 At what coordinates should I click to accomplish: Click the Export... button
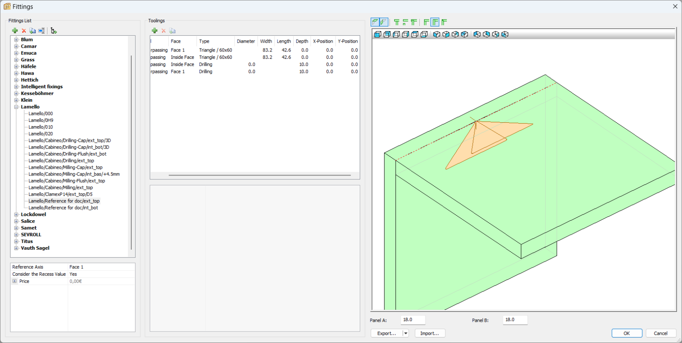[387, 333]
